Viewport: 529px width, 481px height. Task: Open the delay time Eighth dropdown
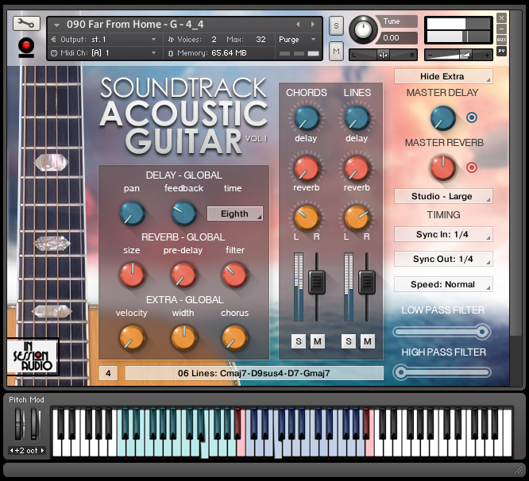[235, 214]
